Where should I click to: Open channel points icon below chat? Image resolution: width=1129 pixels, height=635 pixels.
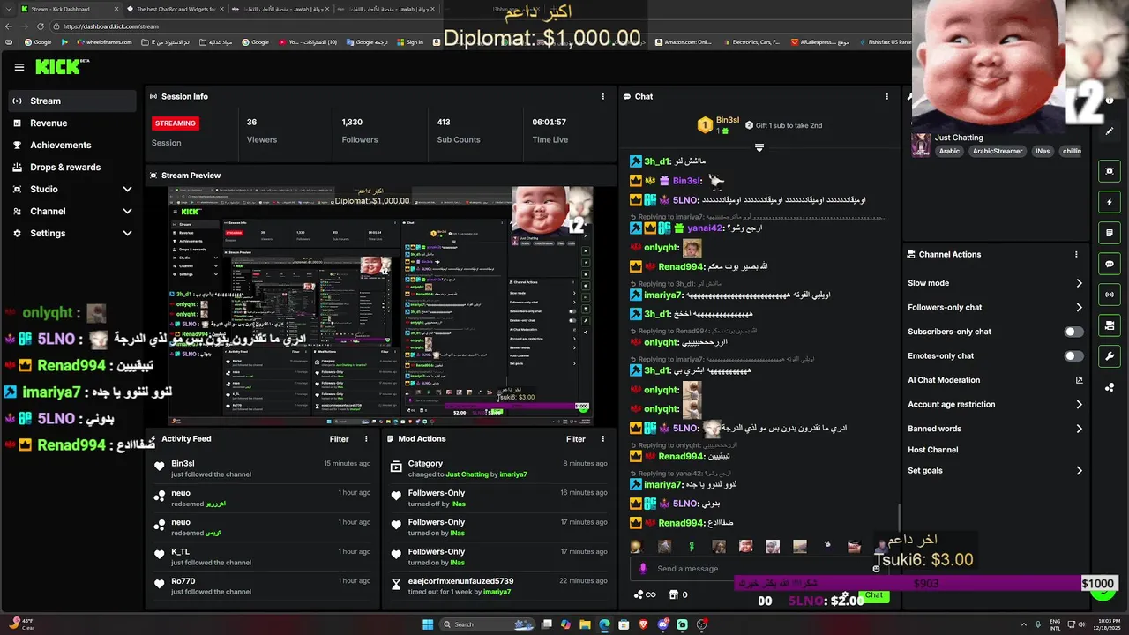pos(645,594)
